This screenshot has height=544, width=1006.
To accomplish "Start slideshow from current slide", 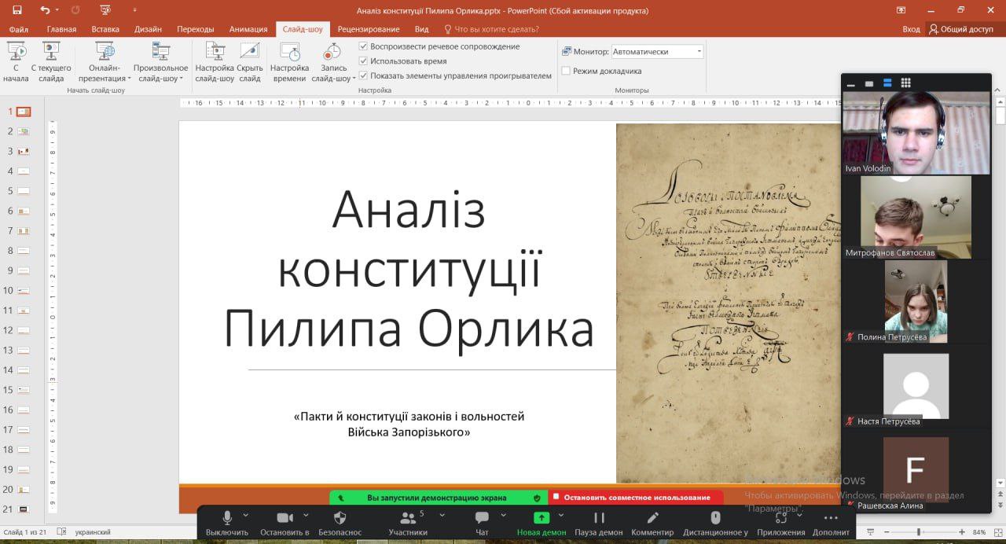I will [51, 53].
